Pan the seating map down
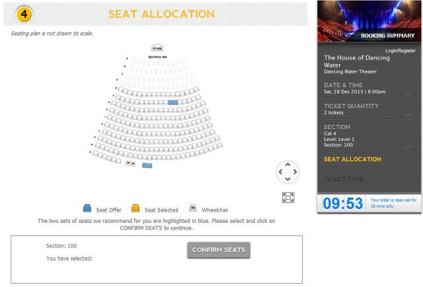The image size is (423, 287). click(x=288, y=180)
